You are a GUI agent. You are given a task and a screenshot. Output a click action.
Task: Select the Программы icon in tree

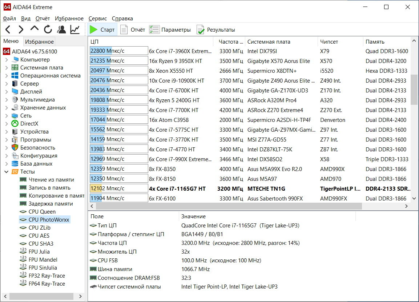coord(15,140)
